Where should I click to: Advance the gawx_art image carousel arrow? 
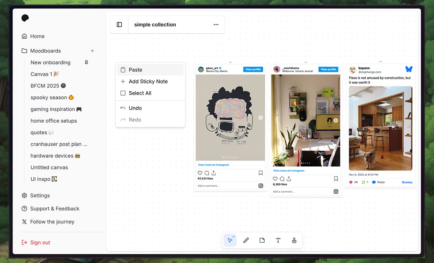260,117
